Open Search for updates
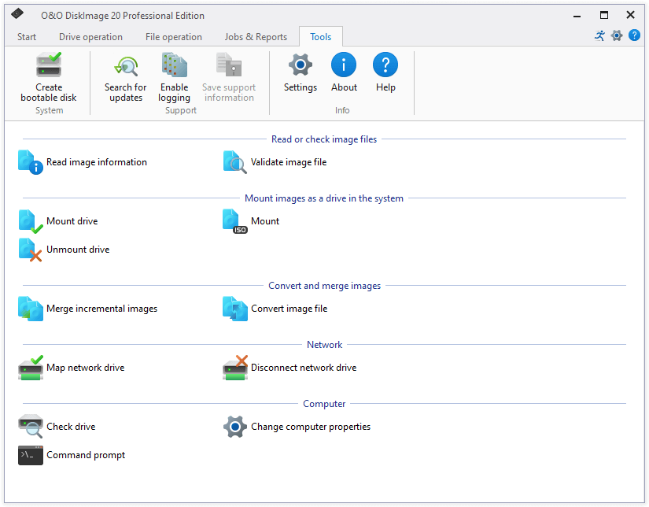649x507 pixels. [126, 66]
